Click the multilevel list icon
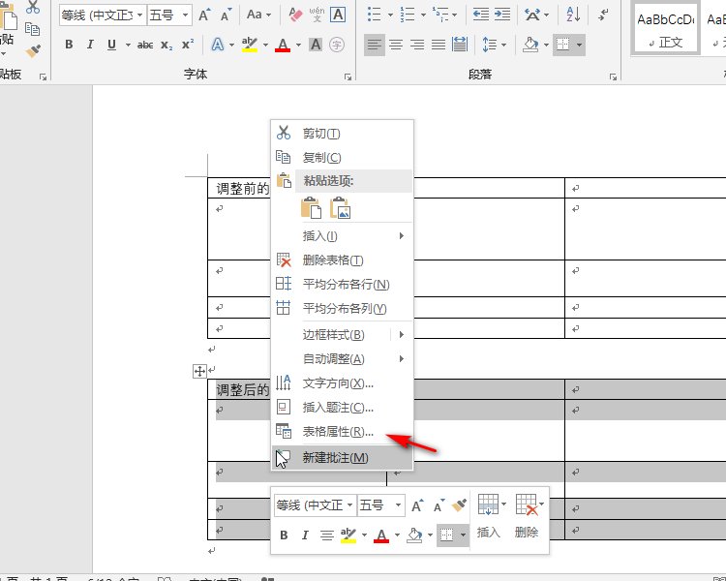Viewport: 726px width, 581px height. tap(440, 15)
